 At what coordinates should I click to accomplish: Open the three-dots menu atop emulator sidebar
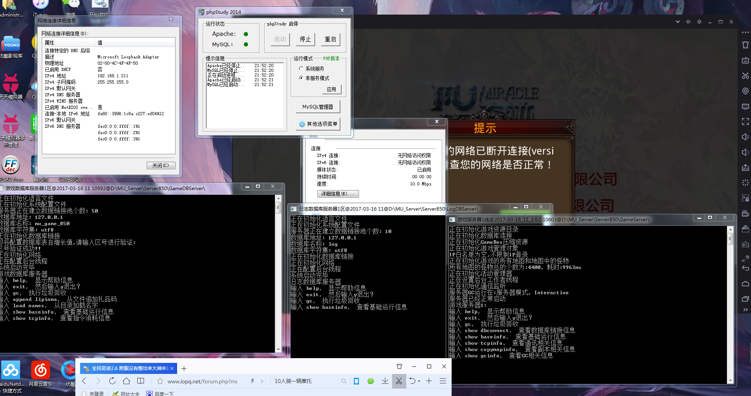pyautogui.click(x=745, y=32)
